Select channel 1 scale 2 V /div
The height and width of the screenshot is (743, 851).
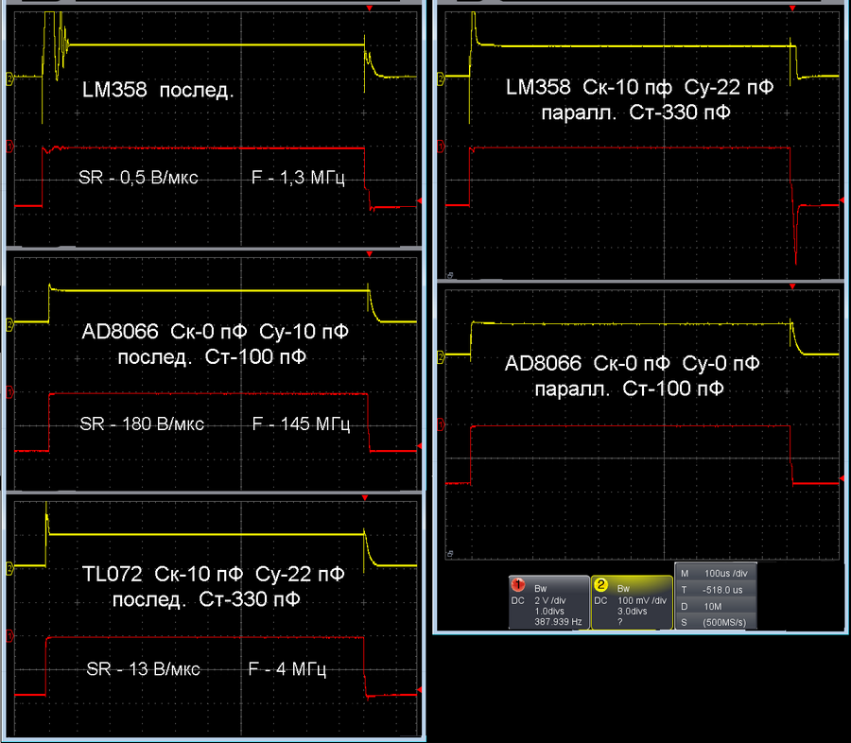click(x=549, y=601)
